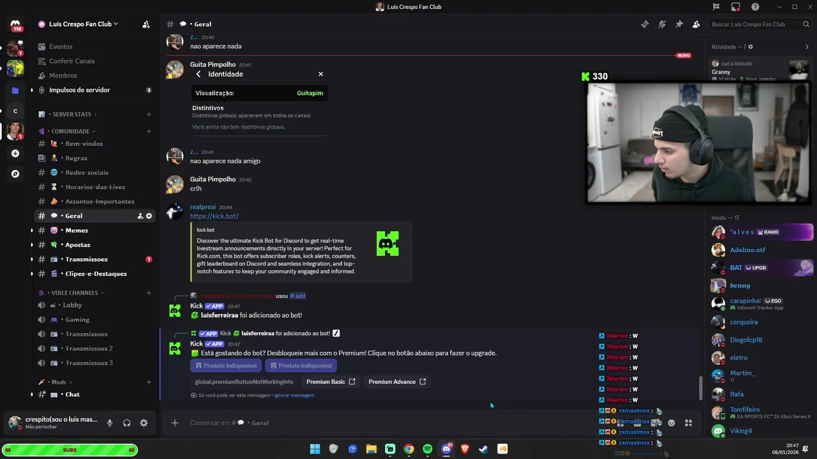Click the invite people icon beside server name
Screen dimensions: 817x459
tap(146, 24)
